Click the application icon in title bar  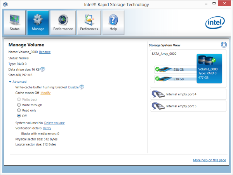coord(5,4)
